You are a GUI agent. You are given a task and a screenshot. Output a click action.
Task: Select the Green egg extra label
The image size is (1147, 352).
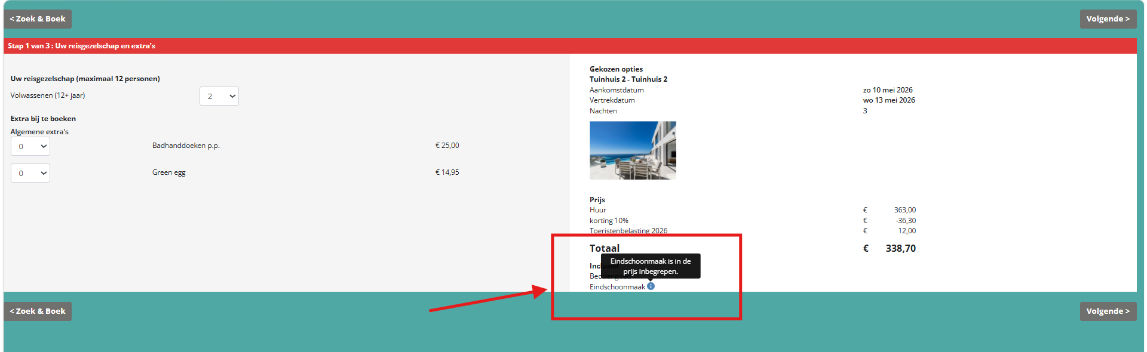[x=169, y=172]
